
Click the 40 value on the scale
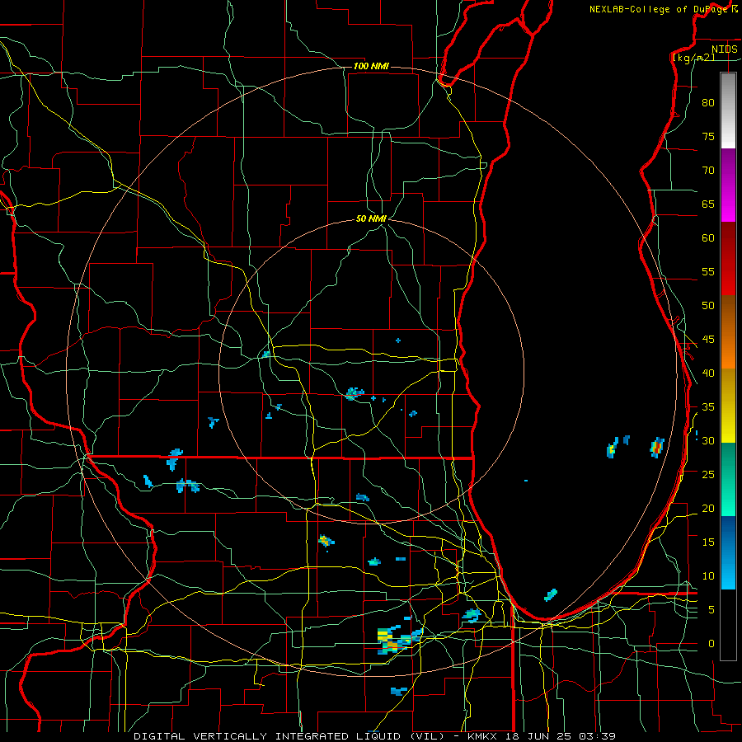pos(708,373)
